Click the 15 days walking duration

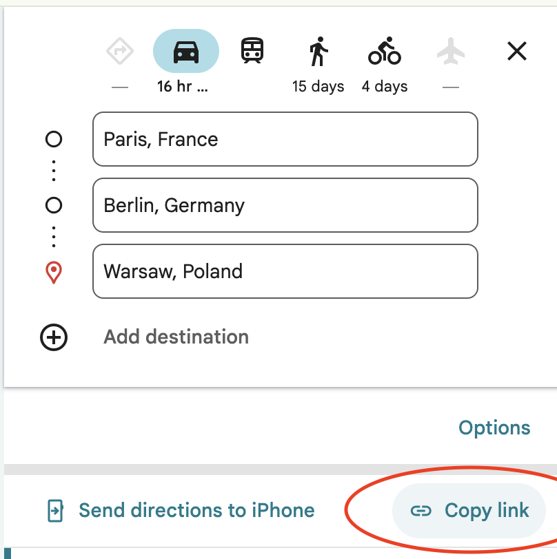[x=318, y=87]
